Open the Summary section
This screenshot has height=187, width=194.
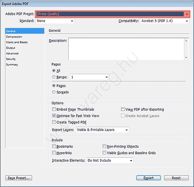pos(12,64)
